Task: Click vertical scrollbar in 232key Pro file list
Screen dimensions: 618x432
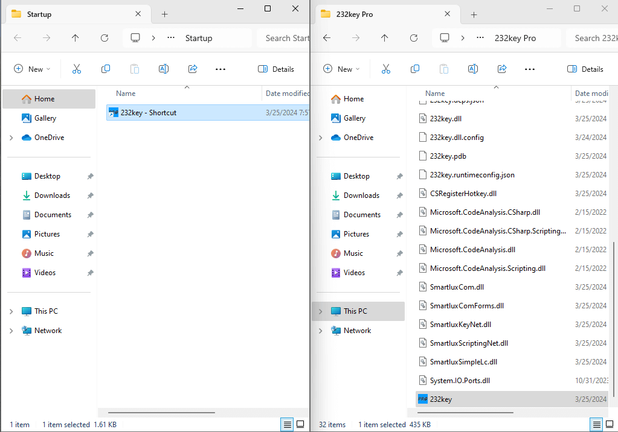Action: pyautogui.click(x=614, y=319)
